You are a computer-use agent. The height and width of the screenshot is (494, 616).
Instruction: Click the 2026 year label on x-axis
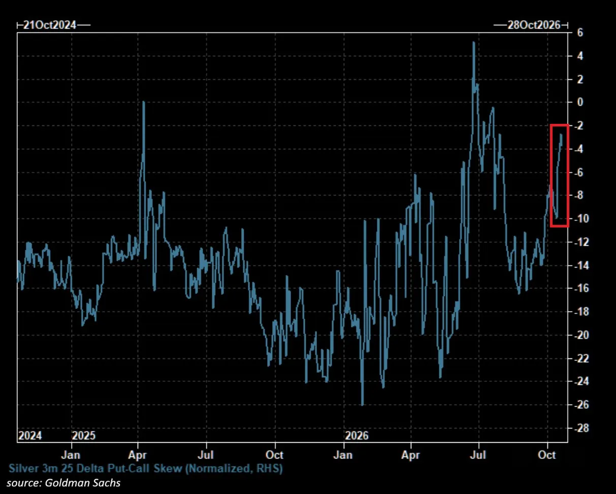356,436
